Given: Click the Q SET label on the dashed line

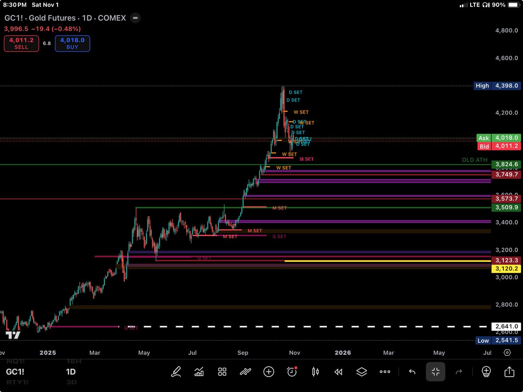Looking at the screenshot, I should (x=131, y=328).
